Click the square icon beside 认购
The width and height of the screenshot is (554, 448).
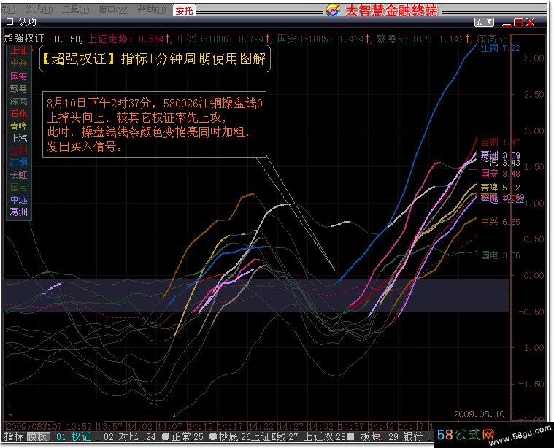pyautogui.click(x=10, y=22)
